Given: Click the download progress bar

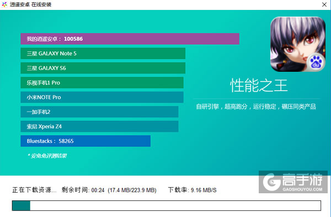Looking at the screenshot, I should point(167,205).
